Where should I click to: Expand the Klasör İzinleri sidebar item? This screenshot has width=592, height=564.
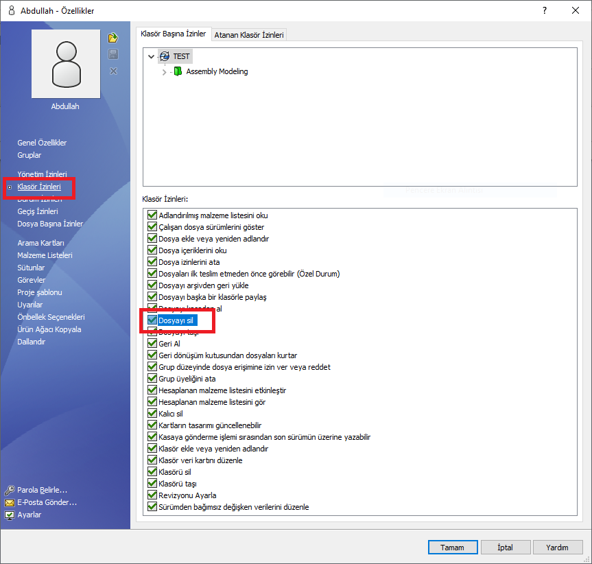point(10,187)
